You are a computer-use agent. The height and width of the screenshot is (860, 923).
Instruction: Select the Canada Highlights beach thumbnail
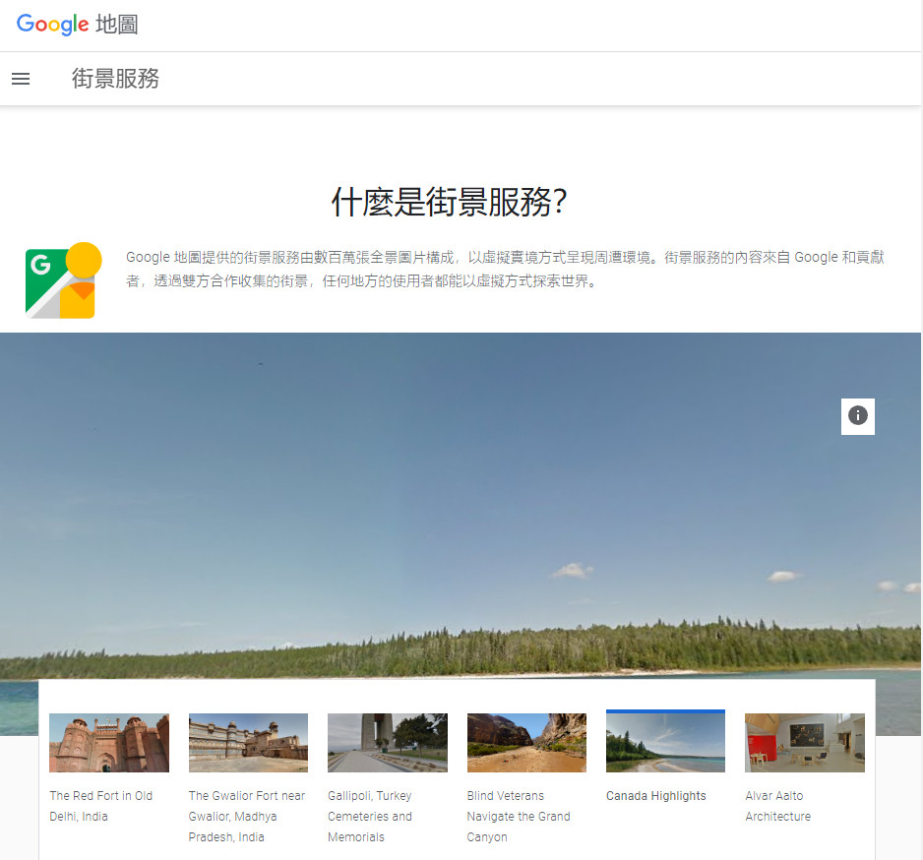point(665,742)
